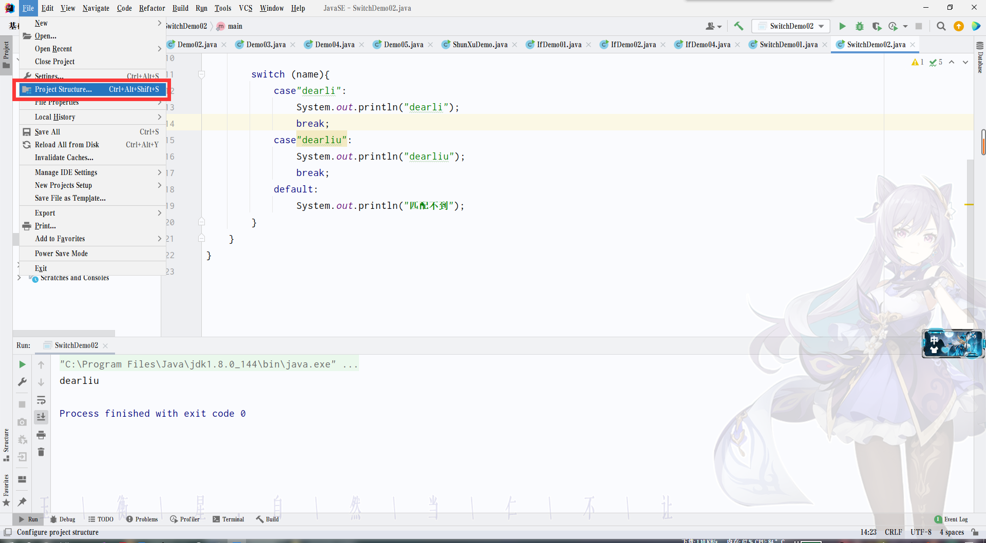The width and height of the screenshot is (986, 543).
Task: Pin the Run tab using the pin icon
Action: pos(22,501)
